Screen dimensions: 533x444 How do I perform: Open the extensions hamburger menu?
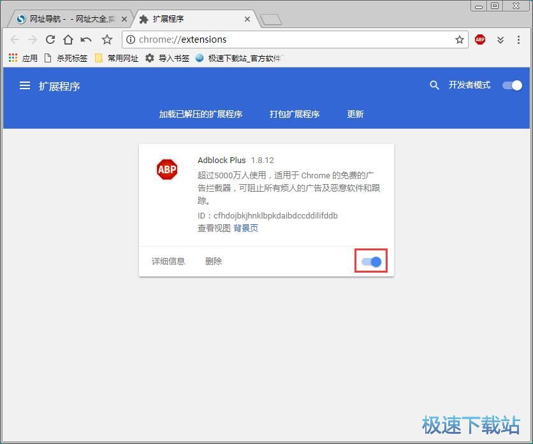(25, 85)
